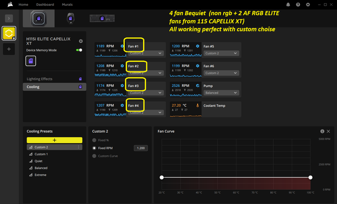The width and height of the screenshot is (337, 204).
Task: Click the Fan #6 label
Action: (x=209, y=66)
